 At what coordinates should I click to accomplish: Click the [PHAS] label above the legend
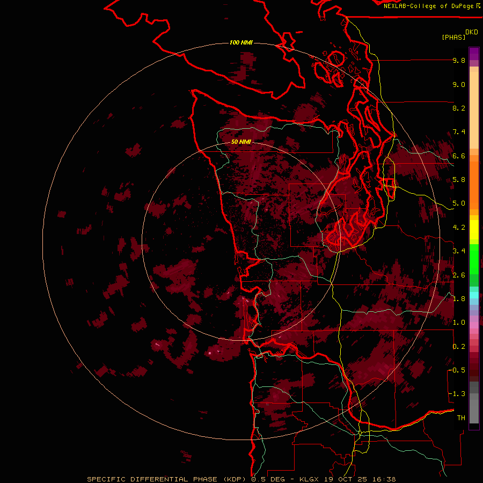[453, 37]
